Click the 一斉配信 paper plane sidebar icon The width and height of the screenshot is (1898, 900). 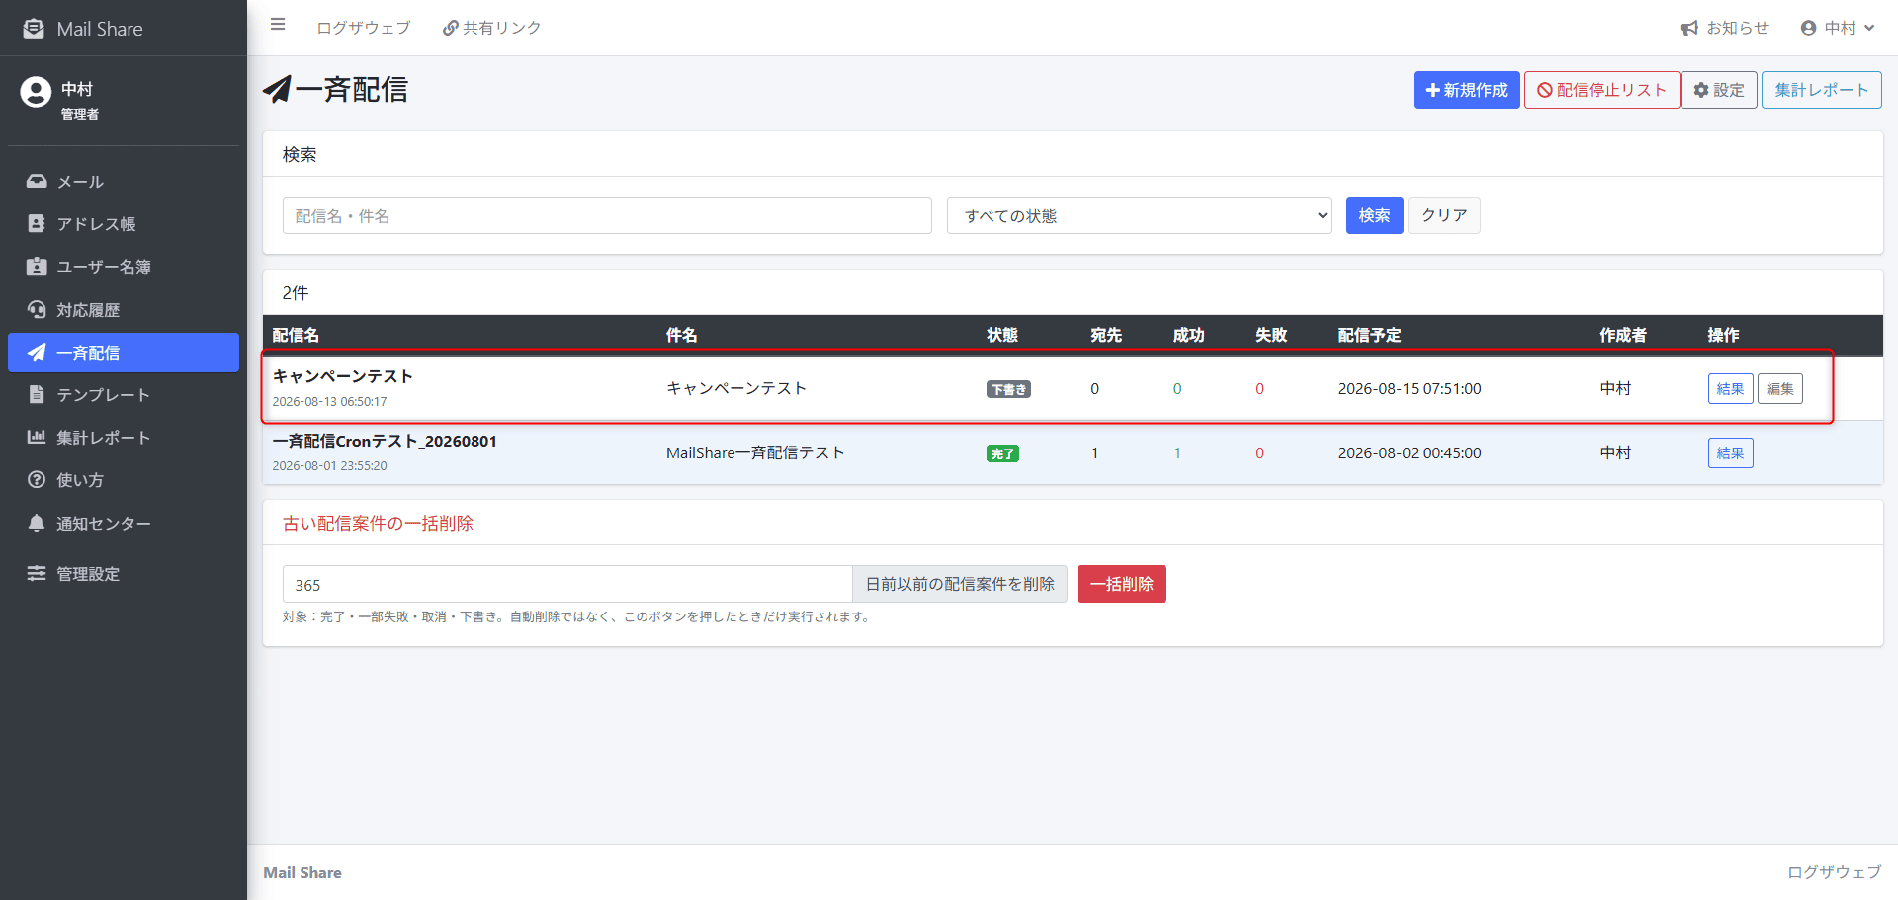click(37, 352)
